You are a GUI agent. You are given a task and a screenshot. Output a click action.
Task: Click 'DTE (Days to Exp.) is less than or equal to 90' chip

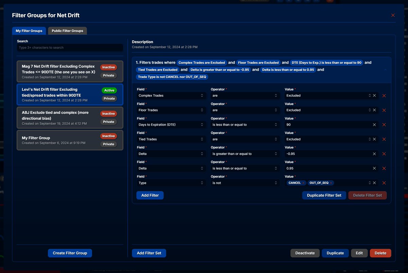[326, 63]
